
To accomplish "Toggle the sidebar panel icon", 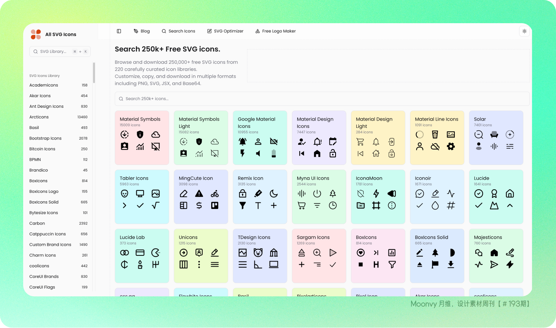I will (x=119, y=31).
